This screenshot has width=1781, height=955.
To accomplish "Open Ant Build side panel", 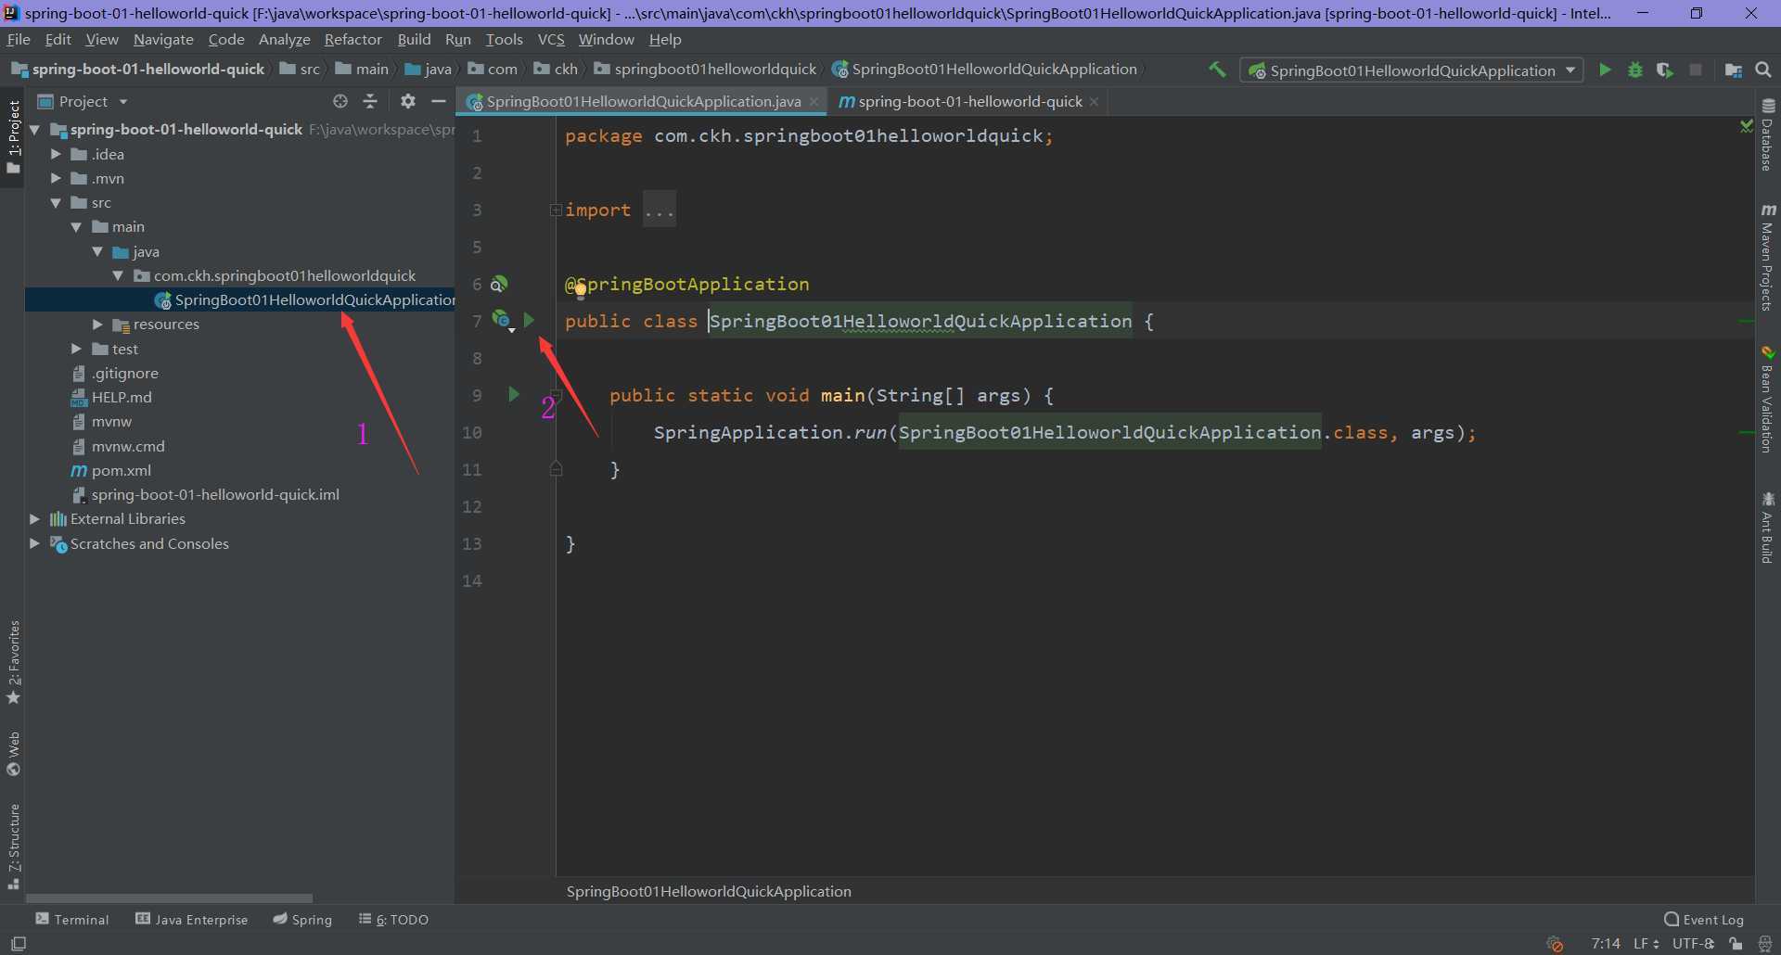I will pyautogui.click(x=1768, y=527).
